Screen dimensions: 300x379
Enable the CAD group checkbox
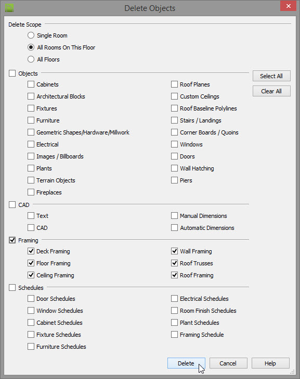click(12, 205)
